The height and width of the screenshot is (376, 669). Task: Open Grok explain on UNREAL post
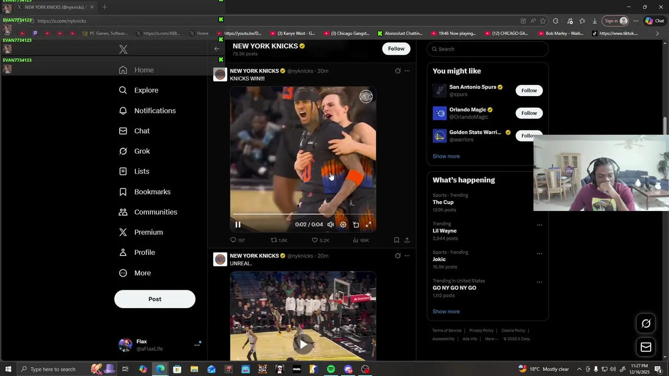pos(398,256)
